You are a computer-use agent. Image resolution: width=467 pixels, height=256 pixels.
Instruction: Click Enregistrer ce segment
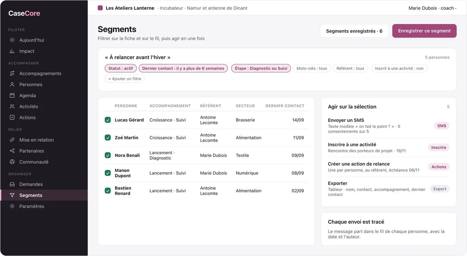point(424,31)
